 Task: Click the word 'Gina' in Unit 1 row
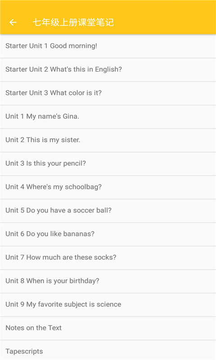pyautogui.click(x=71, y=116)
